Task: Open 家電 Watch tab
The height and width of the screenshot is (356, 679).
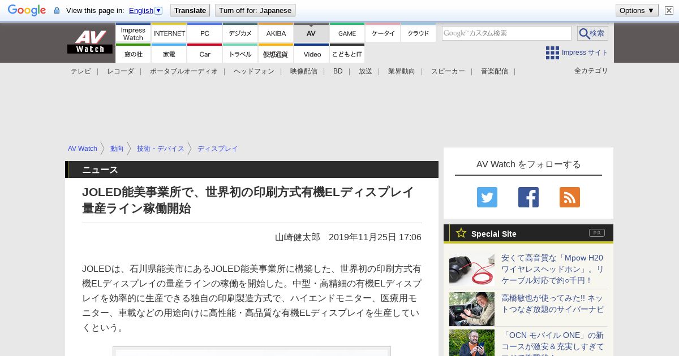Action: click(x=169, y=54)
